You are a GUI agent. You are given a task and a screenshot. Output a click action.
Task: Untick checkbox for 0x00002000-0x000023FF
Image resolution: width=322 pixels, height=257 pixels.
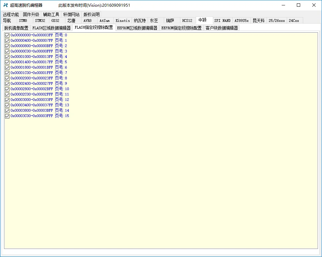pyautogui.click(x=7, y=78)
